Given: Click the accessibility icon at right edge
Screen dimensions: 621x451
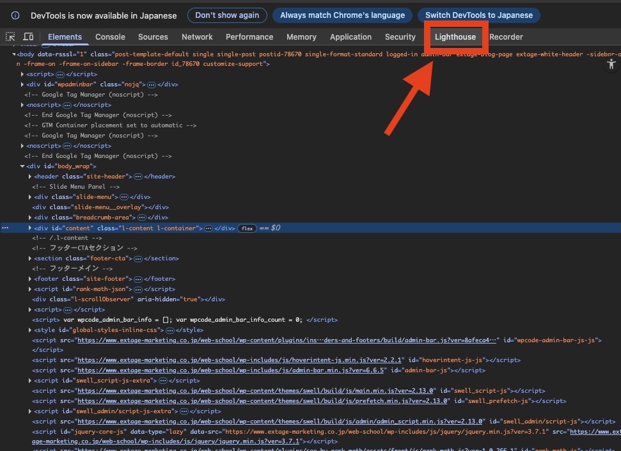Looking at the screenshot, I should click(x=612, y=64).
